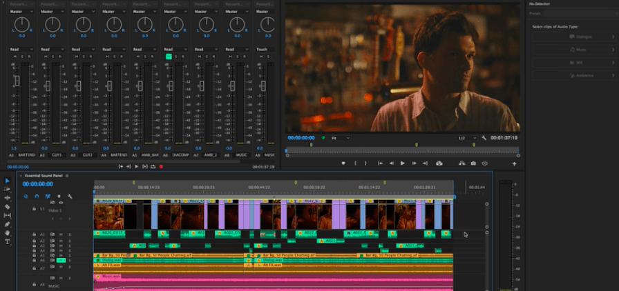Click Mark In bracket button

click(355, 163)
